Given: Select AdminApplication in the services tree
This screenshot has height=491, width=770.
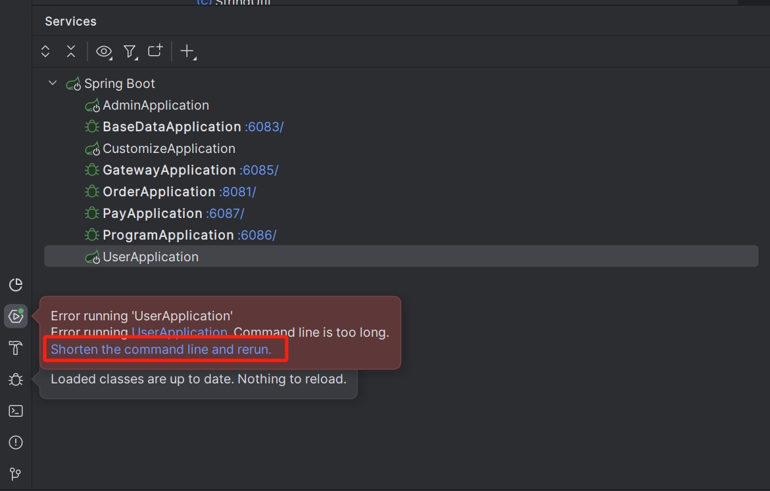Looking at the screenshot, I should click(155, 105).
